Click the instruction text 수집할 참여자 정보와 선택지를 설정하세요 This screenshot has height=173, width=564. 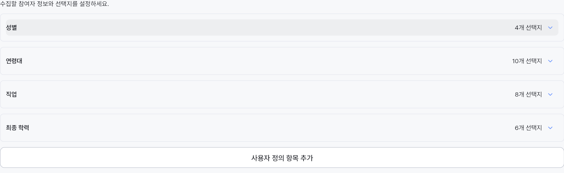55,4
